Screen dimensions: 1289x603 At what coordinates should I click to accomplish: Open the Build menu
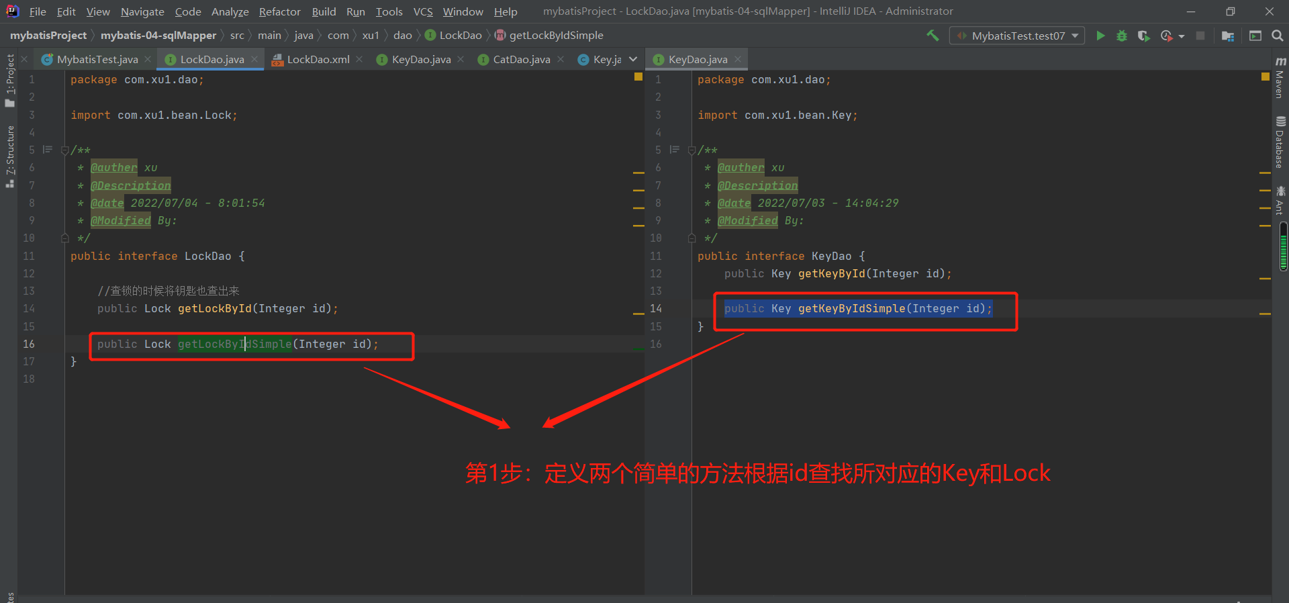[x=324, y=11]
